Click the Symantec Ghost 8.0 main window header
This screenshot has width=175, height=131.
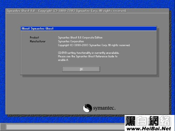87,11
